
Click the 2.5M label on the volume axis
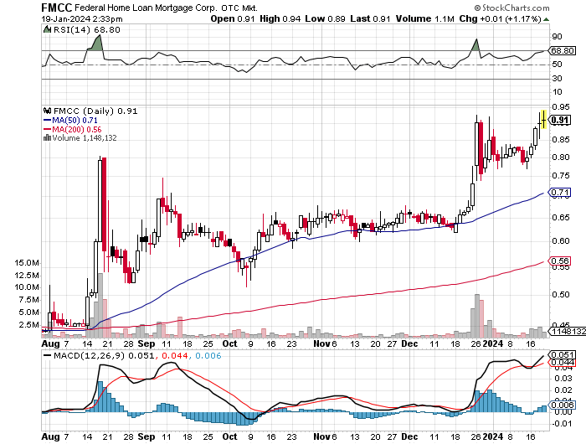point(29,325)
